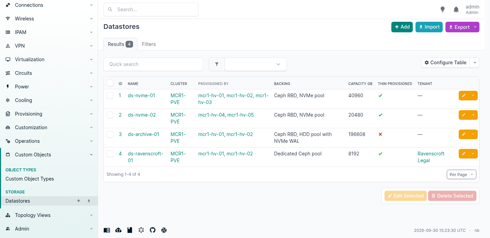Click the Connections sidebar icon
Screen dimensions: 490x238
pyautogui.click(x=8, y=5)
